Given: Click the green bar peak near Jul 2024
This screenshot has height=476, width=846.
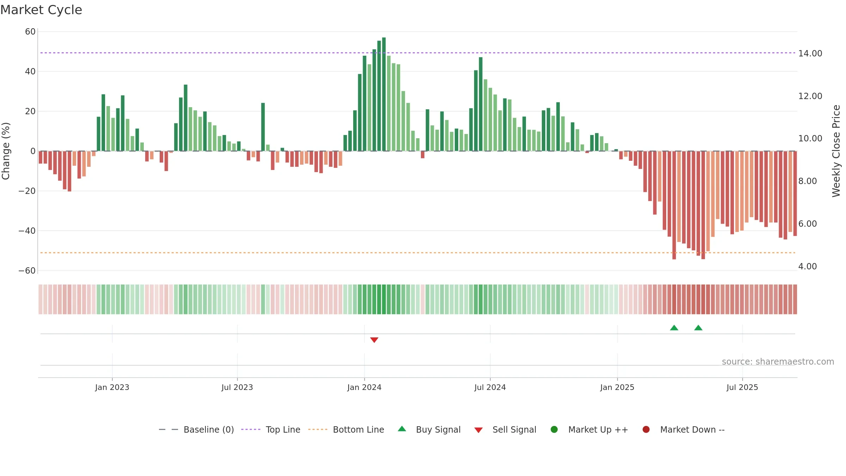Looking at the screenshot, I should tap(480, 104).
